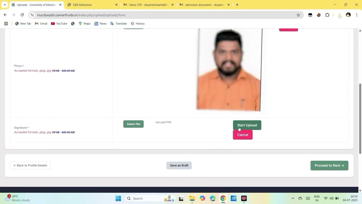Viewport: 362px width, 204px height.
Task: Open the Wi-Fi network tray icon
Action: [x=326, y=198]
